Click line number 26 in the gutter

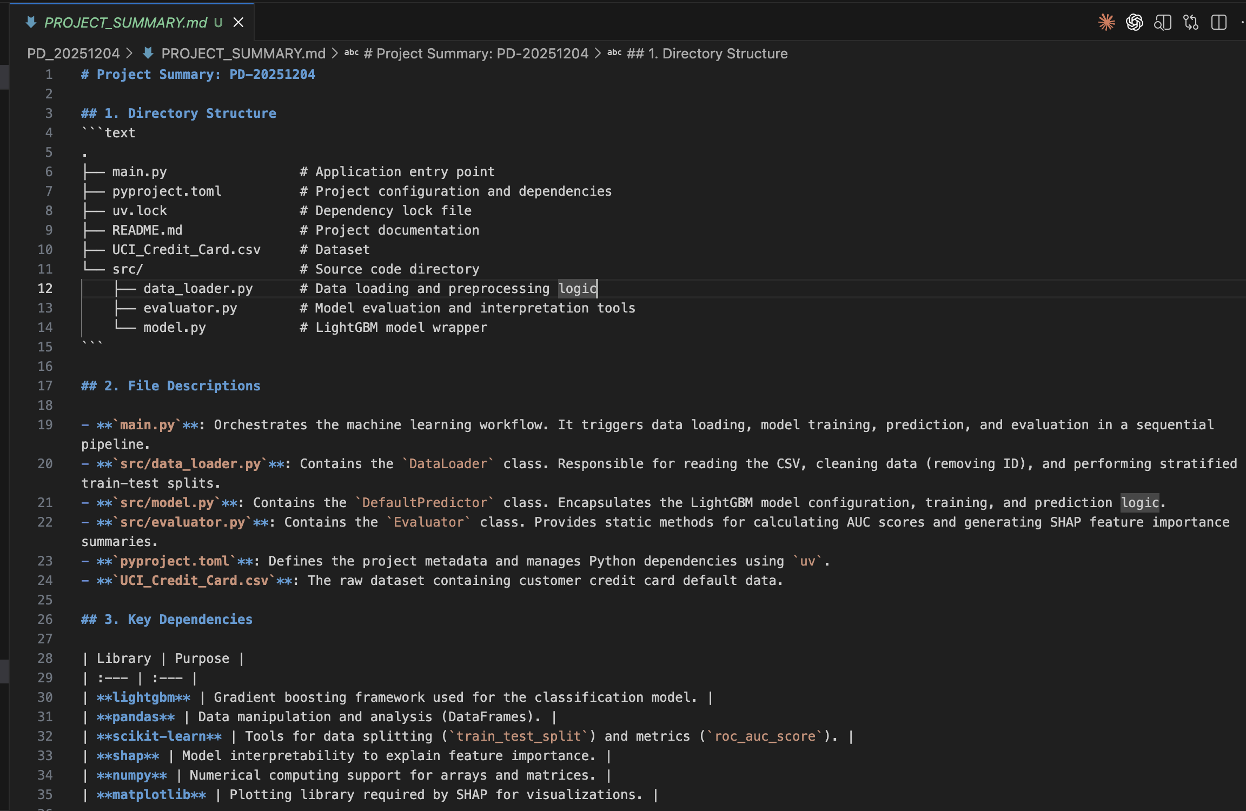point(45,620)
